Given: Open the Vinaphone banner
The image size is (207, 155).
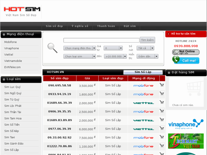Looking at the screenshot, I should (186, 124).
